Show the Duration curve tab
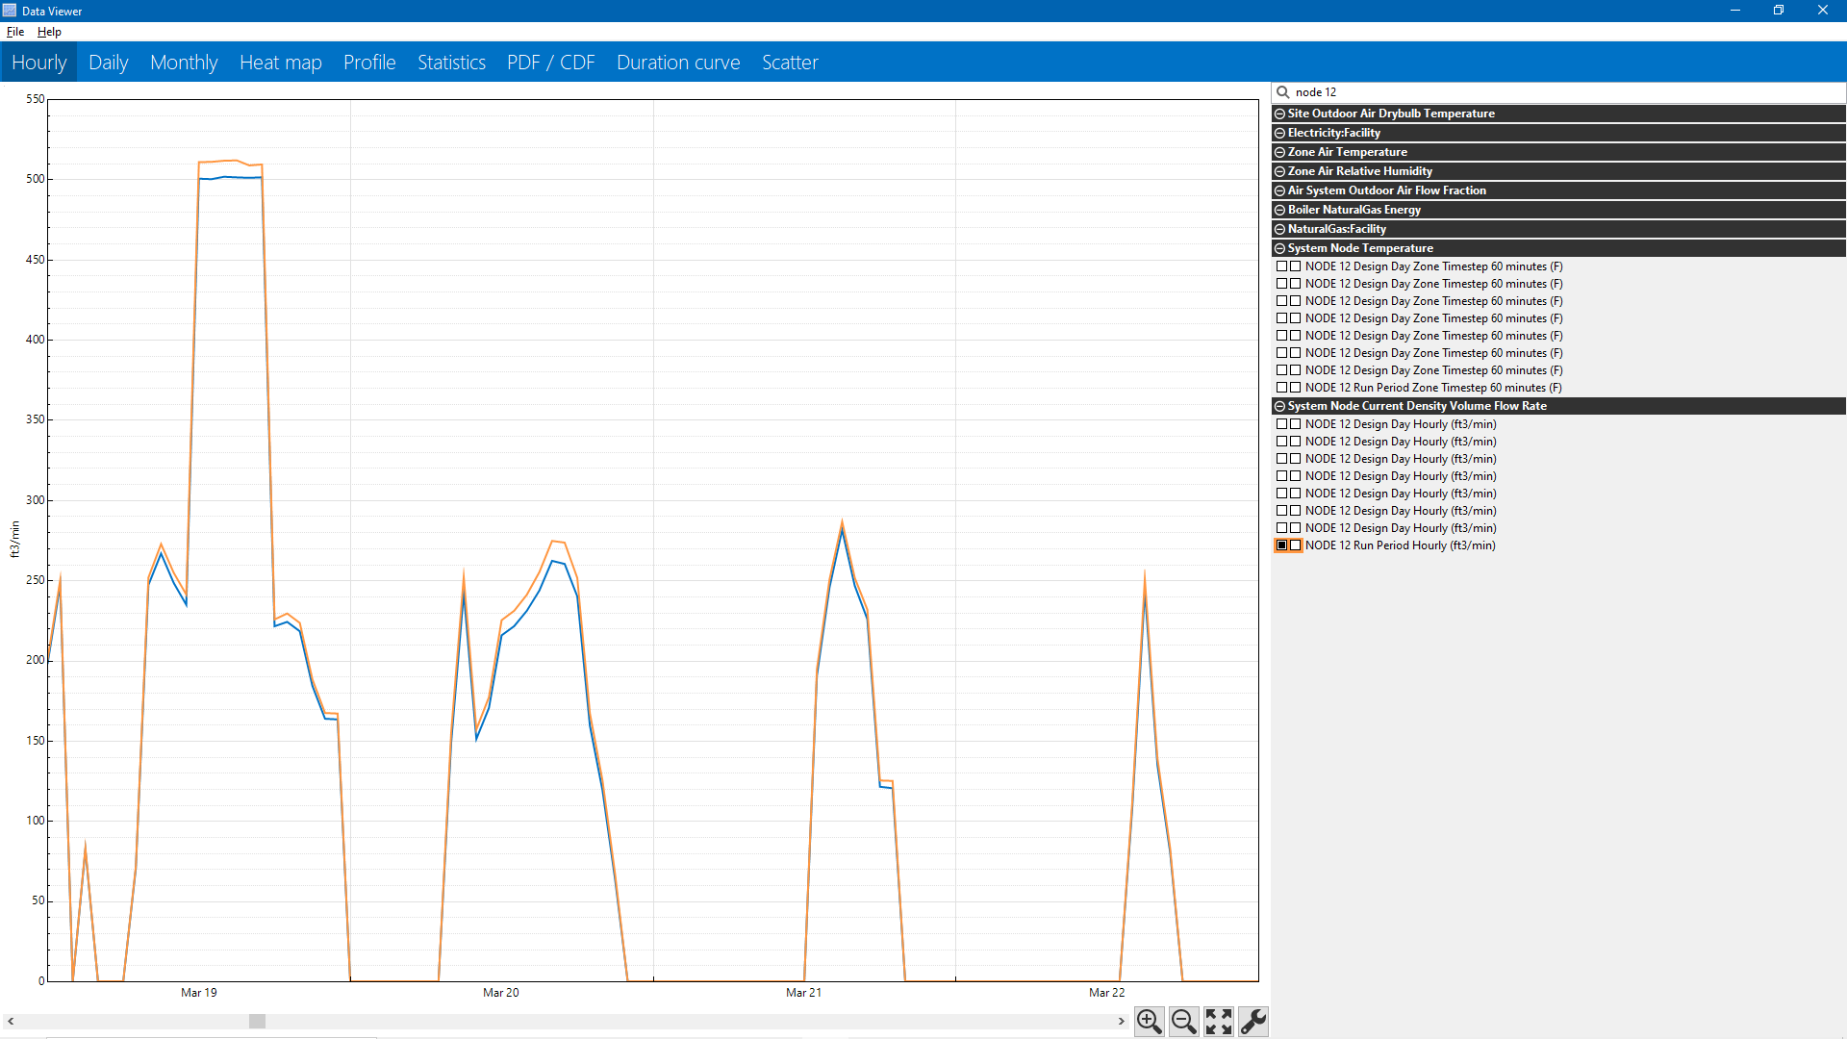This screenshot has width=1847, height=1039. (678, 63)
